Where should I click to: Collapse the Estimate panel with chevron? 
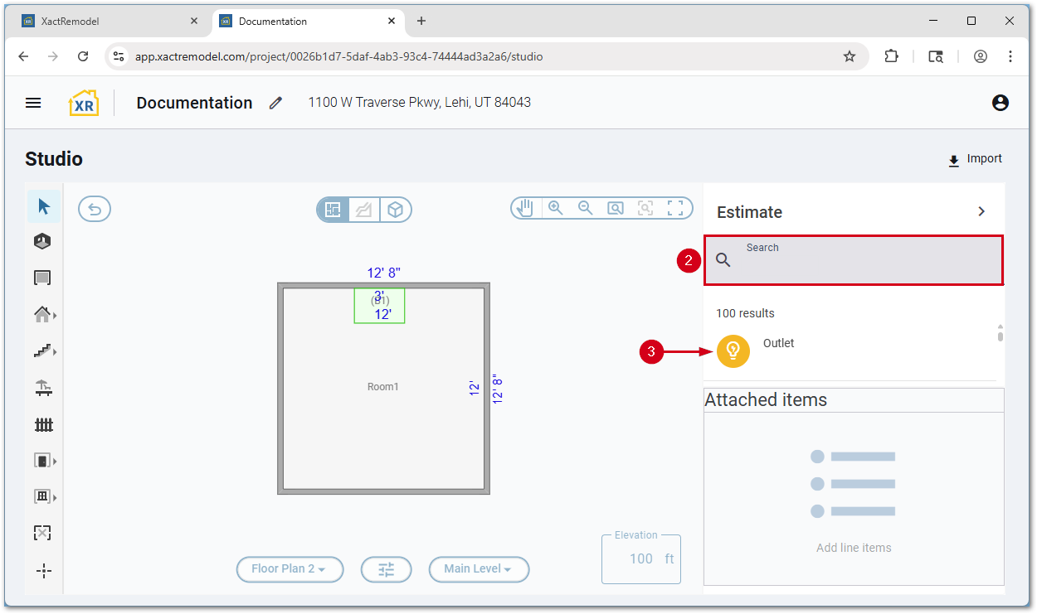981,211
